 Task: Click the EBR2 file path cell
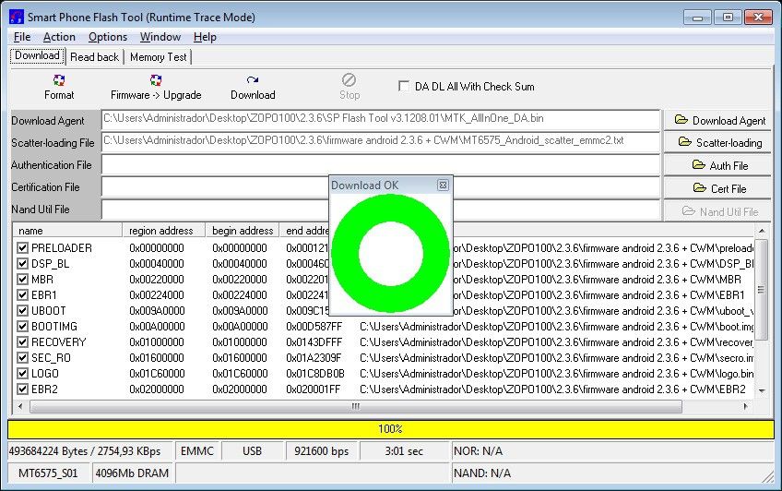[552, 389]
